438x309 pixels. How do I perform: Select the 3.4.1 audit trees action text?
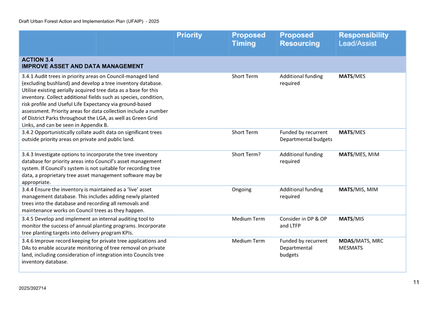pyautogui.click(x=95, y=100)
